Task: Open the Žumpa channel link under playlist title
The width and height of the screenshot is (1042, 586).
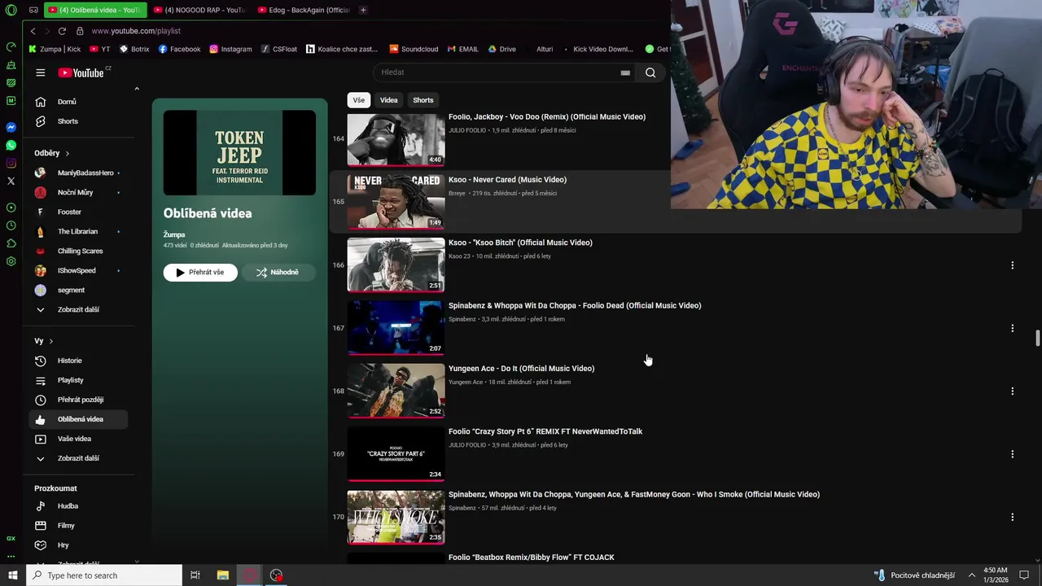Action: pyautogui.click(x=174, y=234)
